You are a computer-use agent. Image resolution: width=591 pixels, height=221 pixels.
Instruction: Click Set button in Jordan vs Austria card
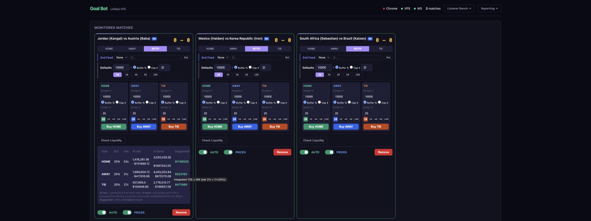pos(186,58)
